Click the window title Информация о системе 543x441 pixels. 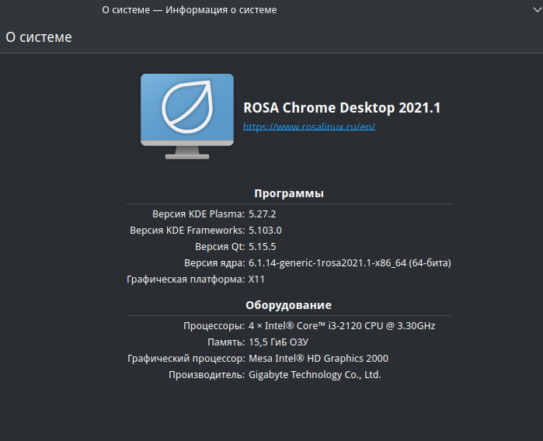[189, 10]
